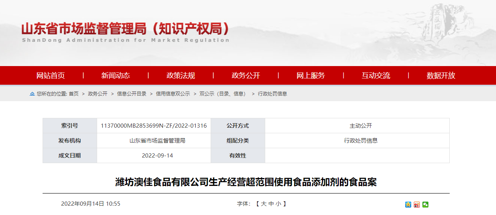Open the 网站首页 nav menu

point(50,75)
